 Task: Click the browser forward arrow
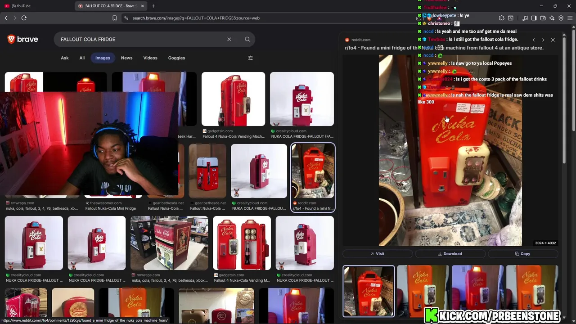[x=15, y=18]
